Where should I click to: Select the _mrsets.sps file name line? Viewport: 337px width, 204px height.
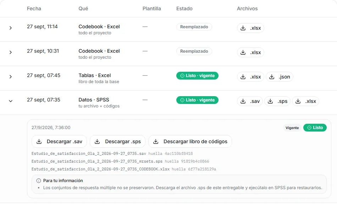97,161
